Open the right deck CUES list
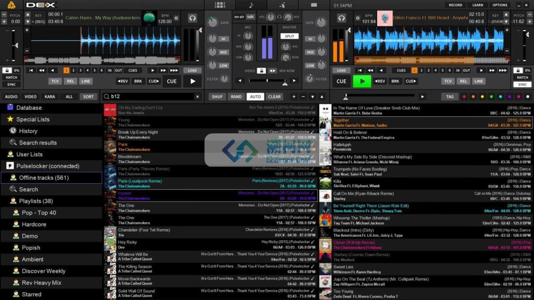This screenshot has height=300, width=534. pyautogui.click(x=401, y=70)
